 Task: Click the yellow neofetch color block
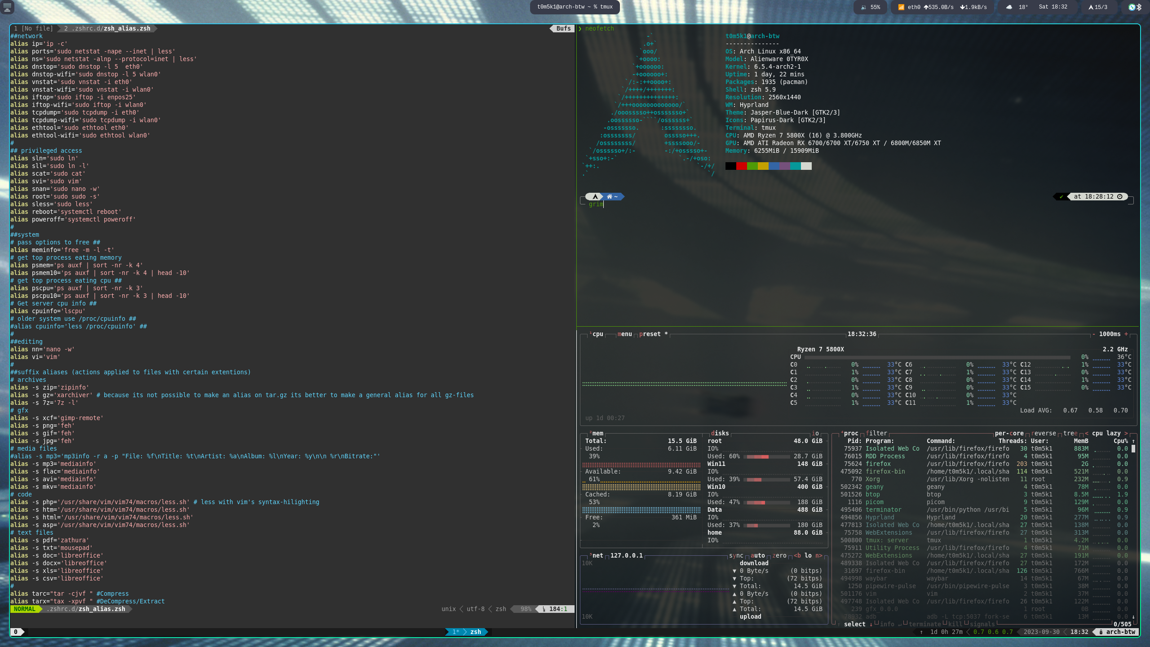click(x=763, y=166)
